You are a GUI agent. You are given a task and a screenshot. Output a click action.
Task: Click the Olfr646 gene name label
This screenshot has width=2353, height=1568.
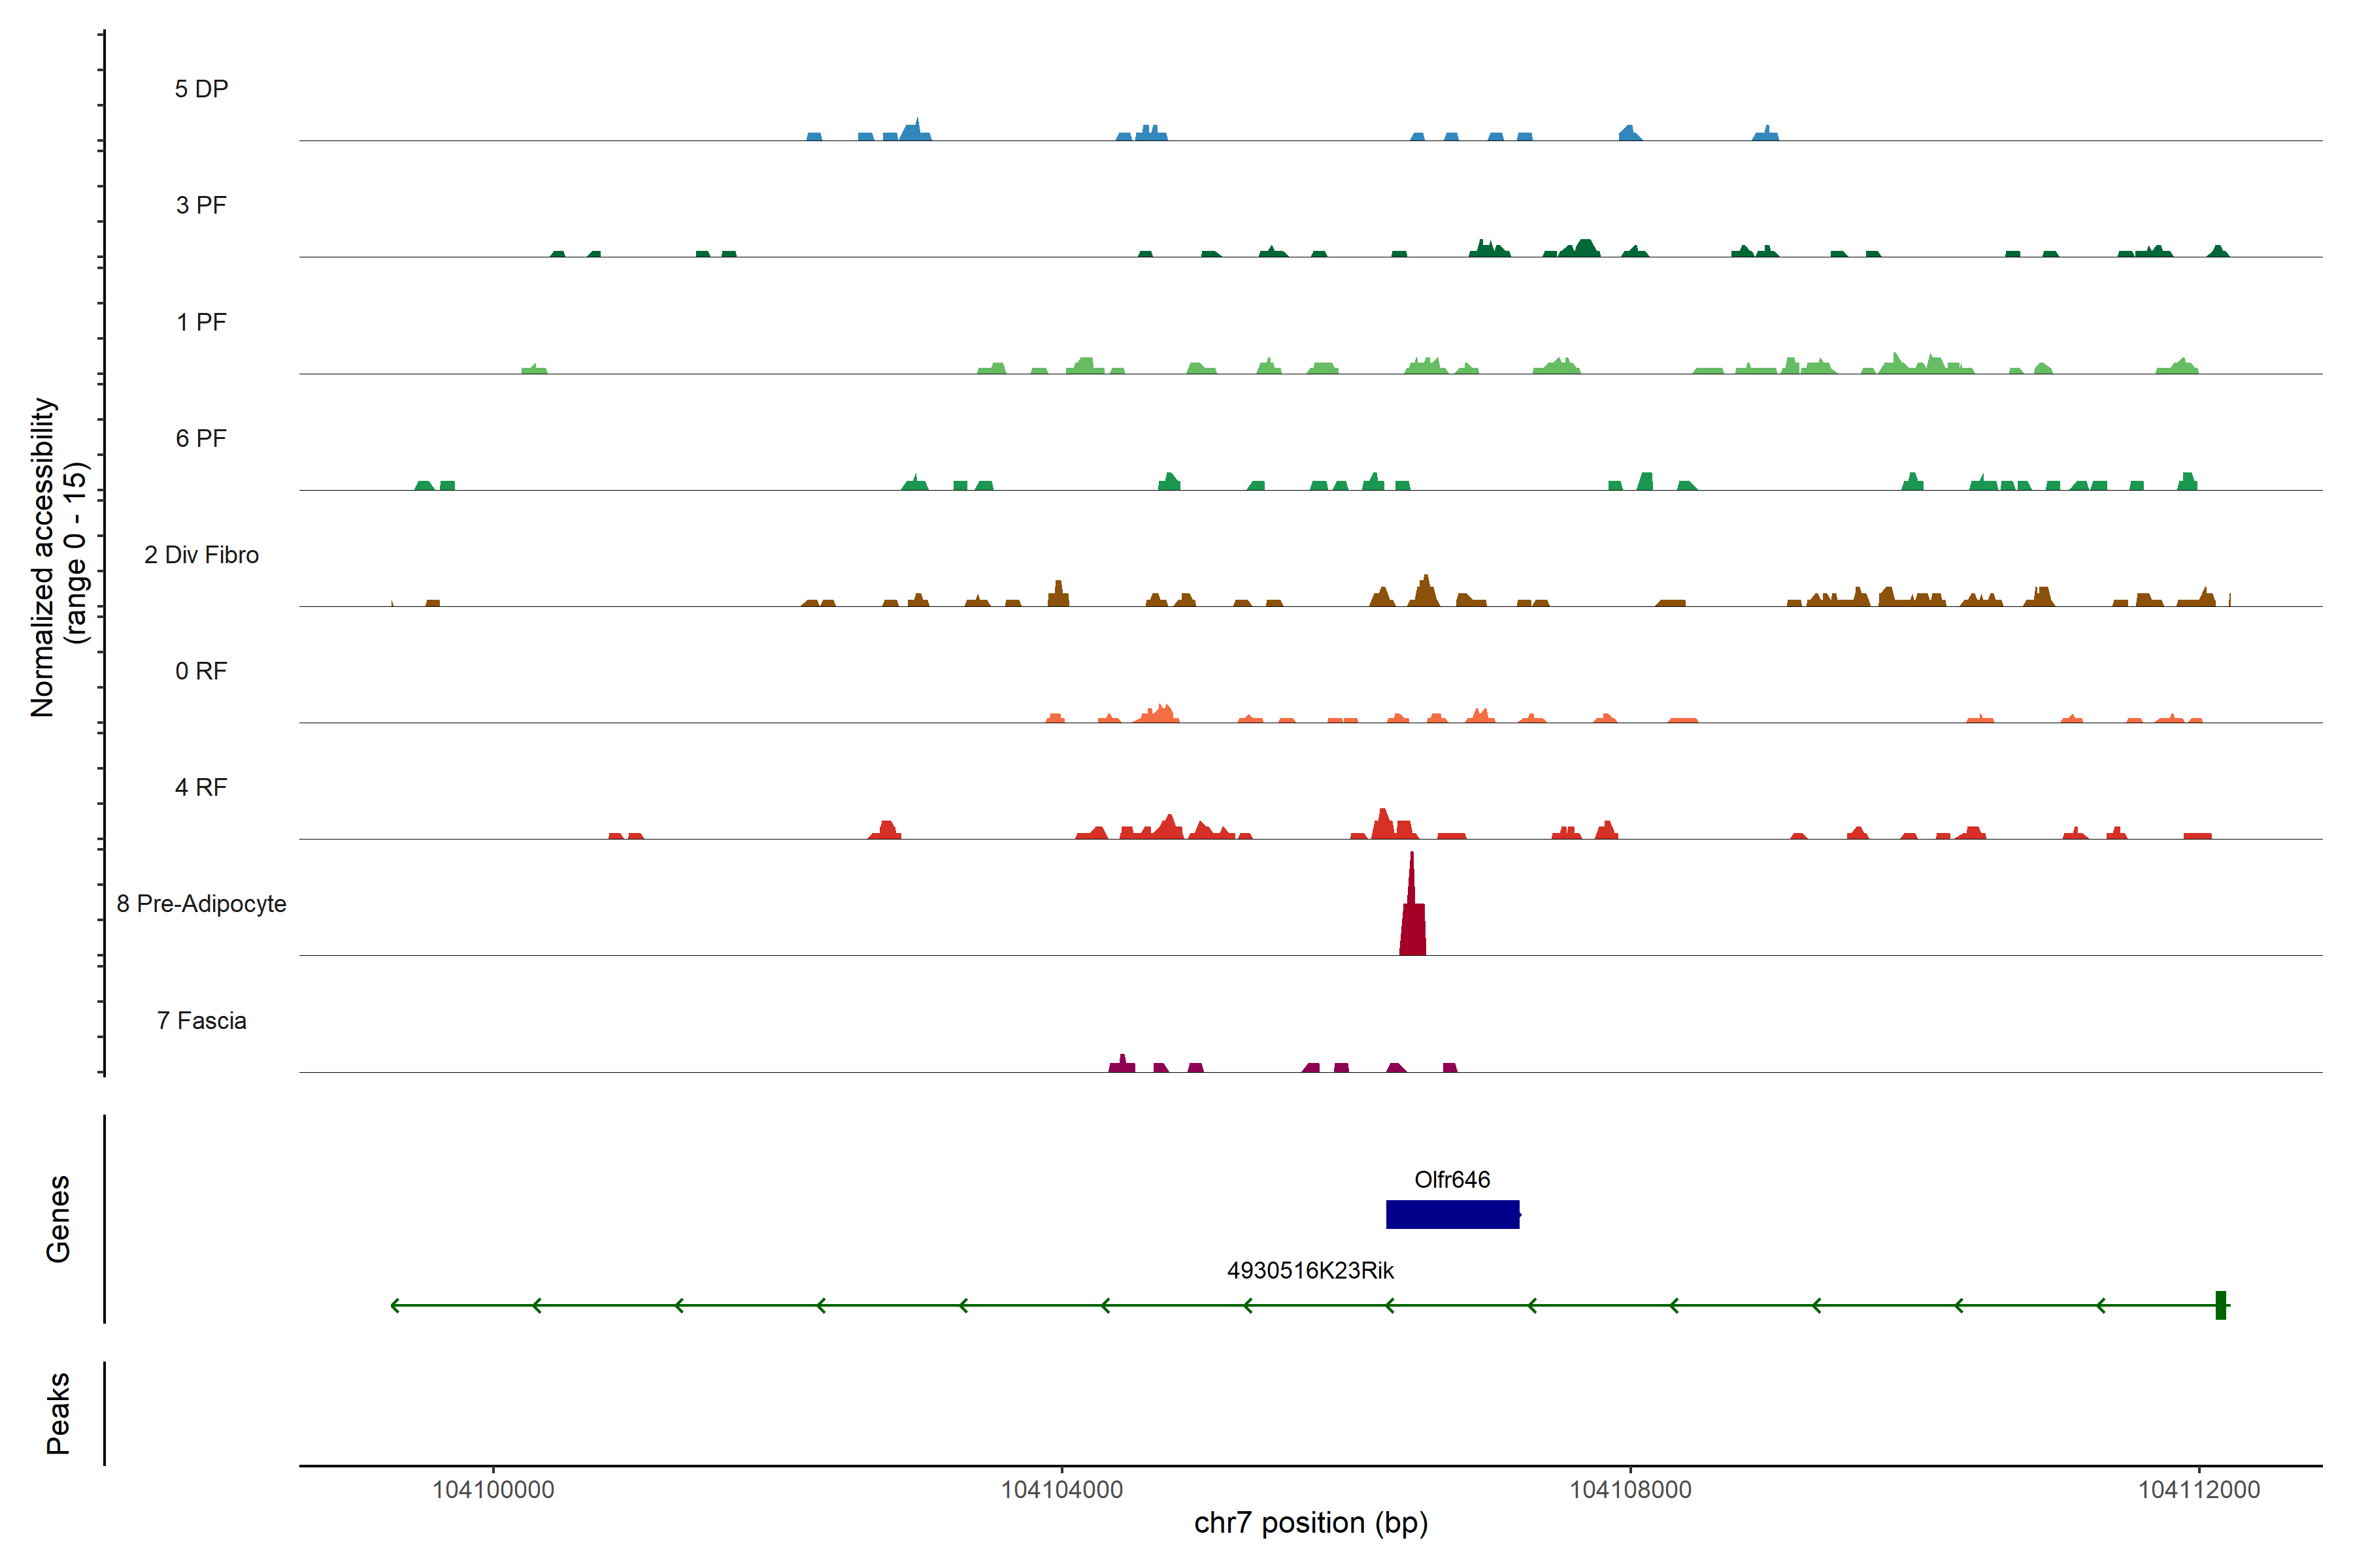point(1452,1179)
